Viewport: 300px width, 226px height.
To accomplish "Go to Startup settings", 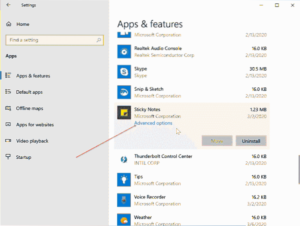I will [23, 157].
